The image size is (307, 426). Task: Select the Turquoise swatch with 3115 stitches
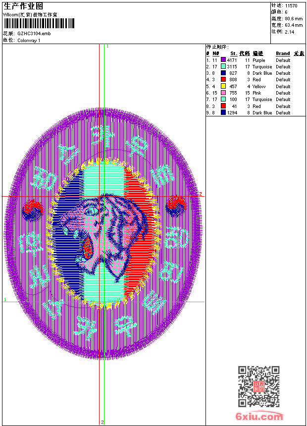tap(223, 66)
